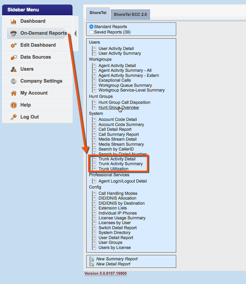Click the Help info icon

coord(13,105)
